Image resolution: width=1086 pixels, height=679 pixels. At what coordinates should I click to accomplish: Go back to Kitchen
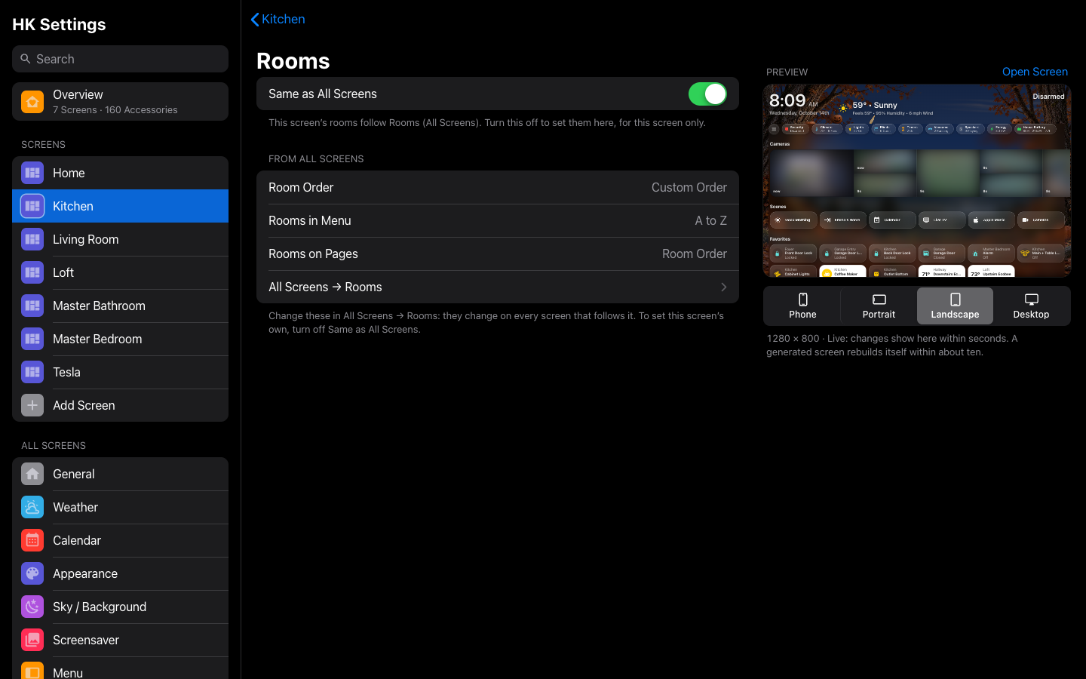tap(278, 19)
